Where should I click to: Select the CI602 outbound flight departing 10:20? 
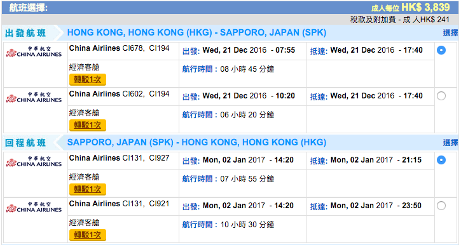[x=441, y=96]
